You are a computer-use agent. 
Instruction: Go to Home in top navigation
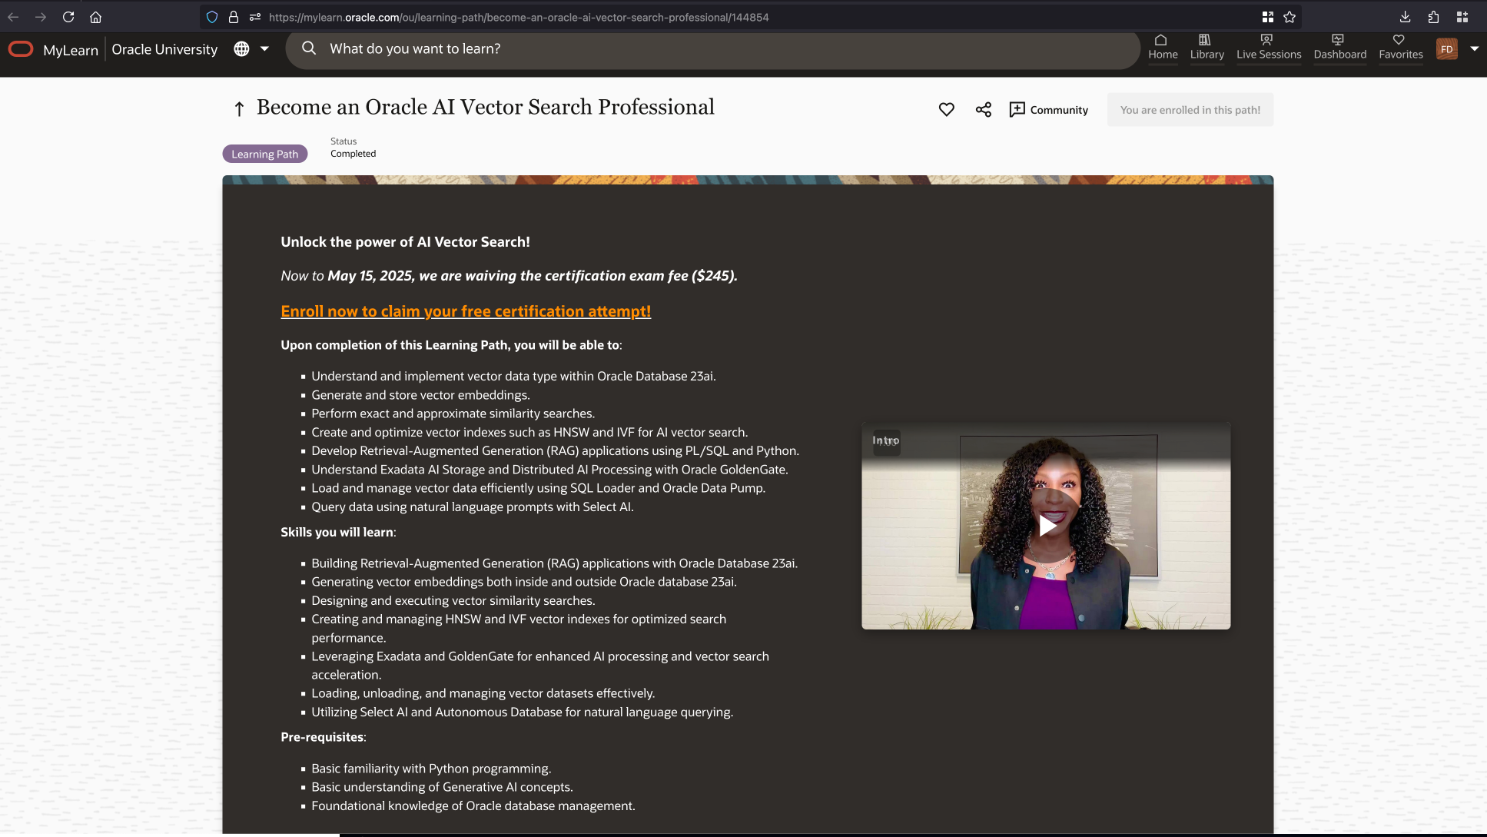(1163, 48)
